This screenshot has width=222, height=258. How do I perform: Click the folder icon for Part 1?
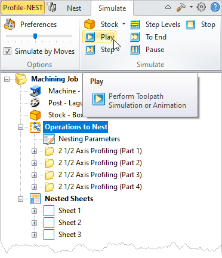pyautogui.click(x=49, y=151)
